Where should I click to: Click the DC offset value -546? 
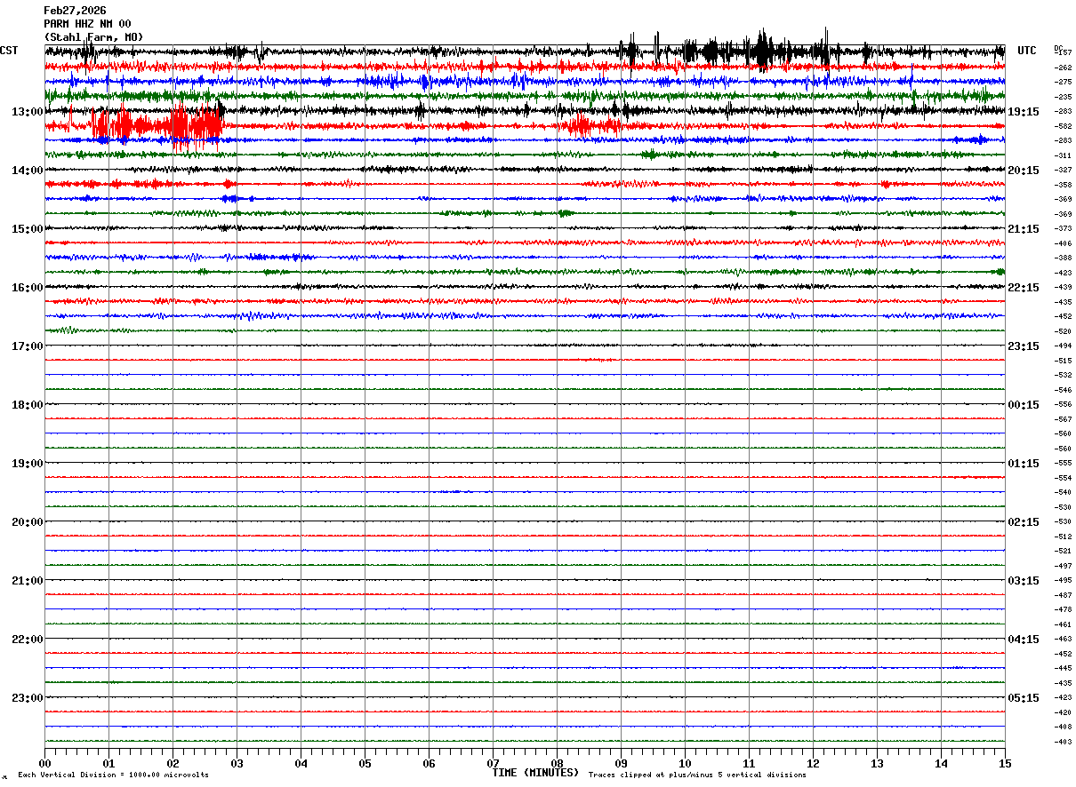(x=1063, y=390)
